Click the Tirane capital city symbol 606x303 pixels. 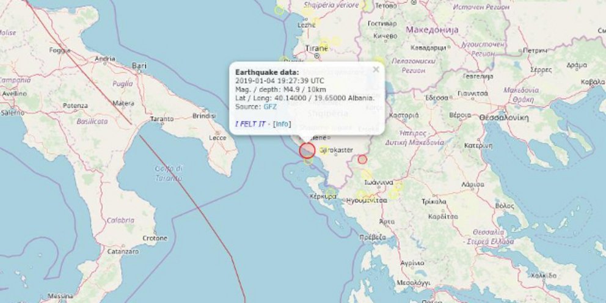[x=317, y=56]
